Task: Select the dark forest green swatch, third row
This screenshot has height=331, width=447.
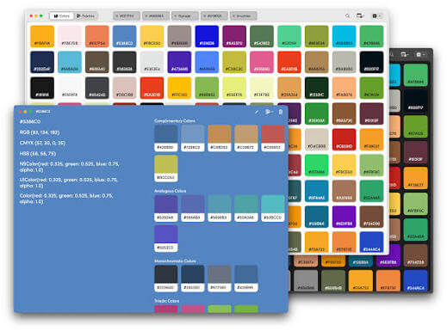Action: (316, 88)
